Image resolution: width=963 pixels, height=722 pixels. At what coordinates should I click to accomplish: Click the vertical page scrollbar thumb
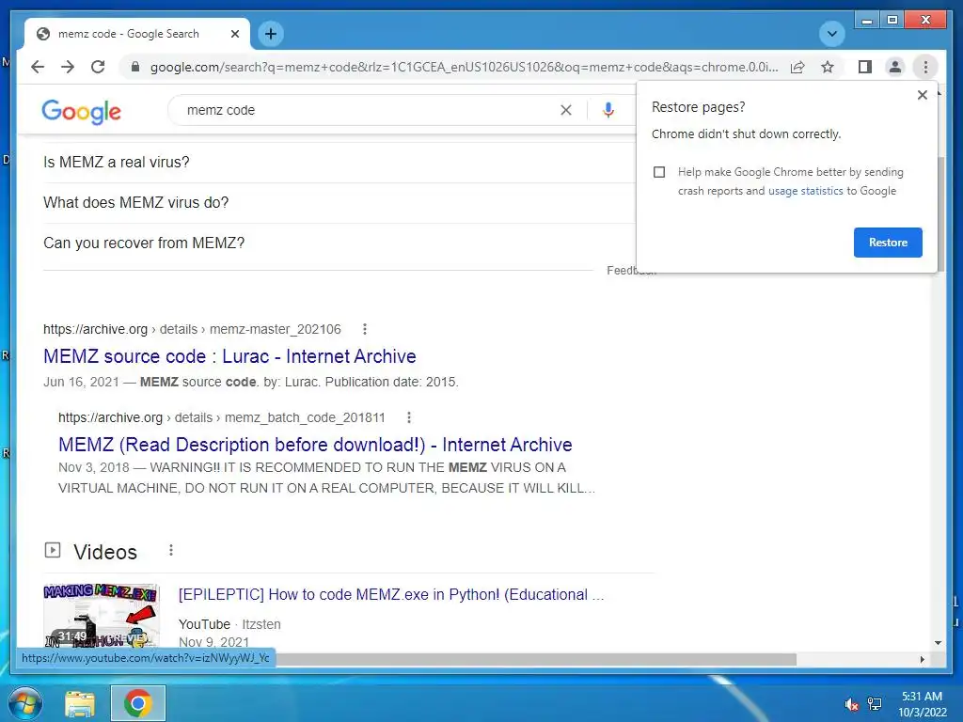point(940,215)
